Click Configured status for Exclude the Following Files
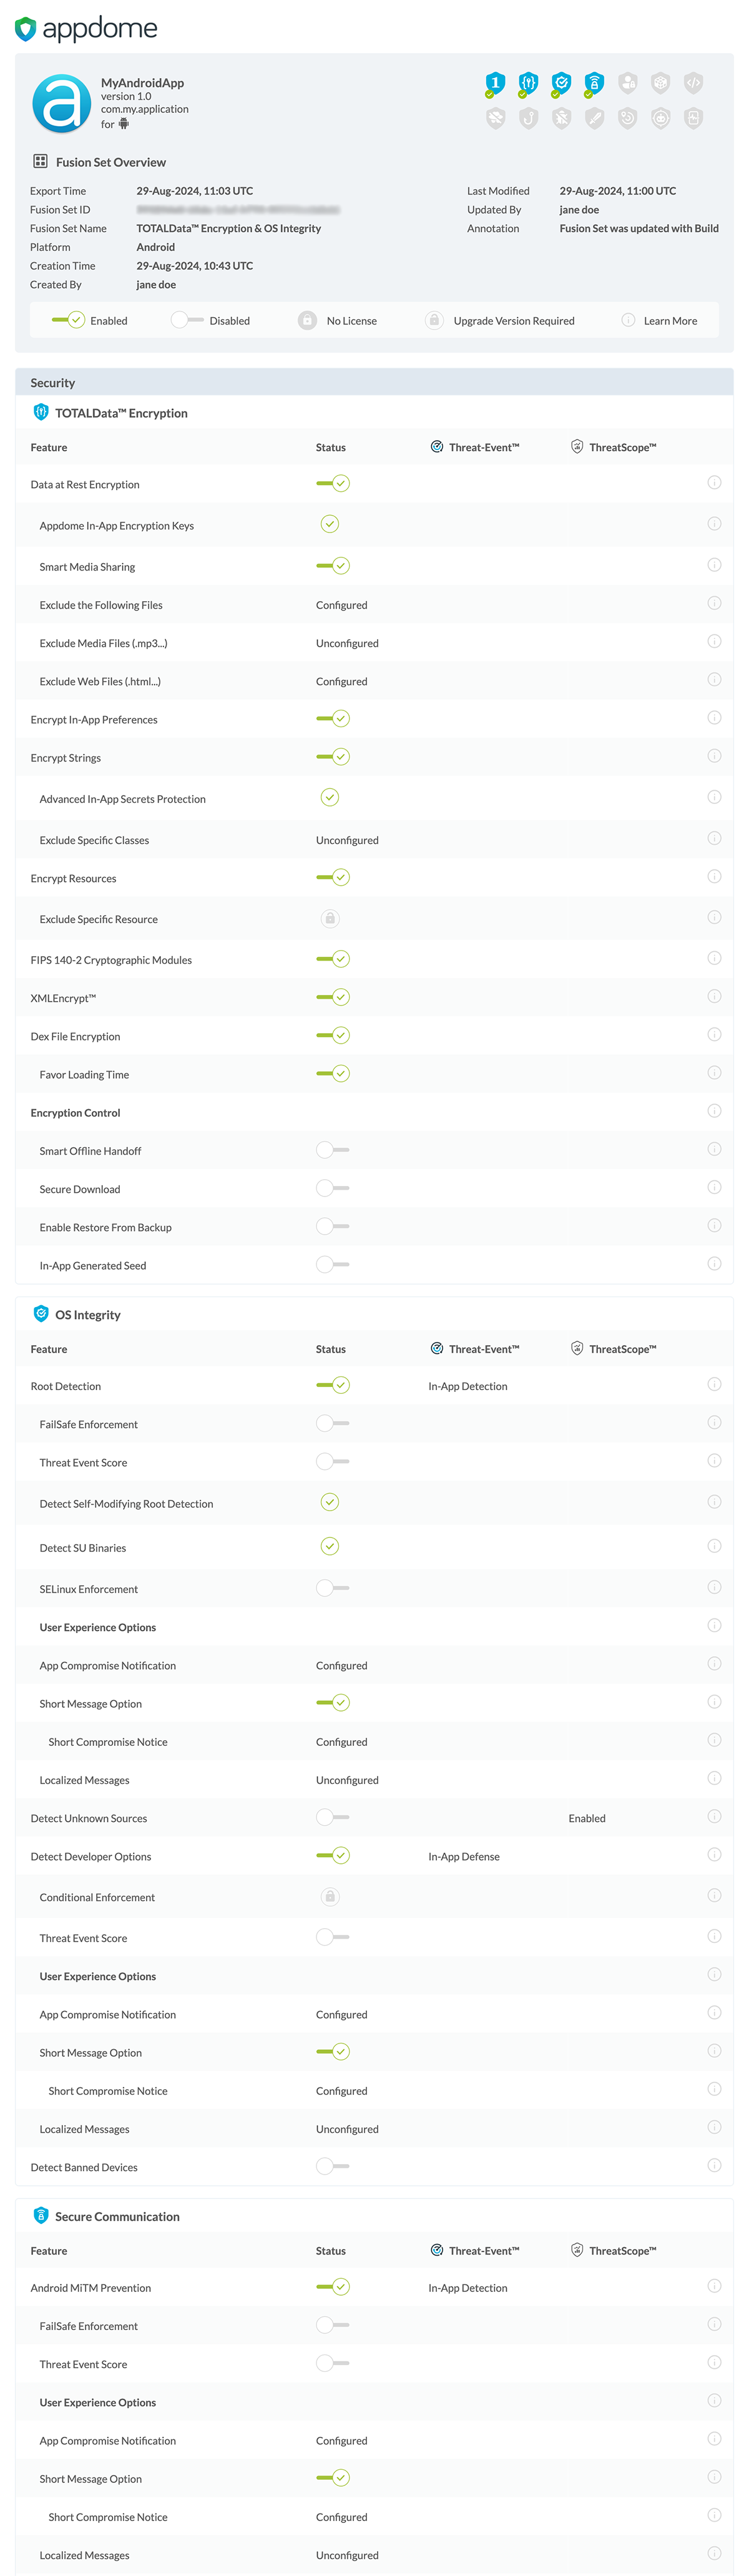This screenshot has width=749, height=2576. [341, 605]
